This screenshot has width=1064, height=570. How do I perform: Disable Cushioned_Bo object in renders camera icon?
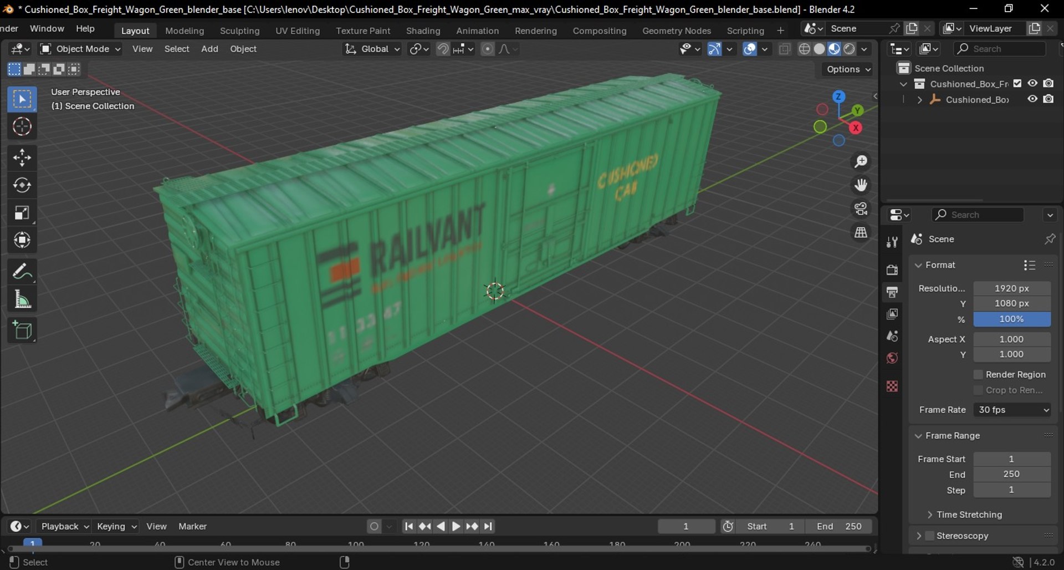pos(1048,99)
